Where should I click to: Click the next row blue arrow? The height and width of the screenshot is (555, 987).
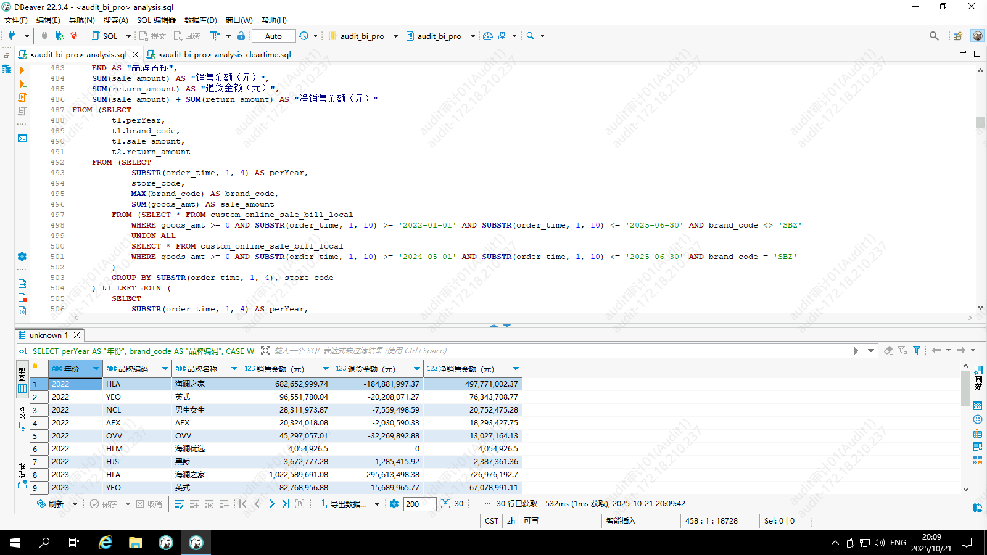point(272,504)
